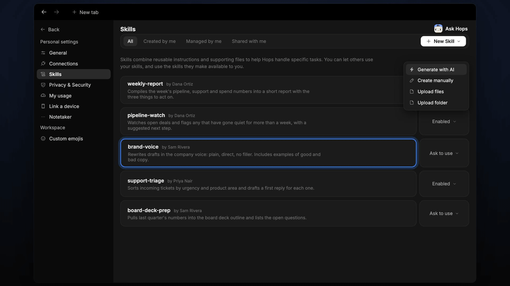Choose Create manually from the menu
The height and width of the screenshot is (286, 510).
click(x=436, y=81)
